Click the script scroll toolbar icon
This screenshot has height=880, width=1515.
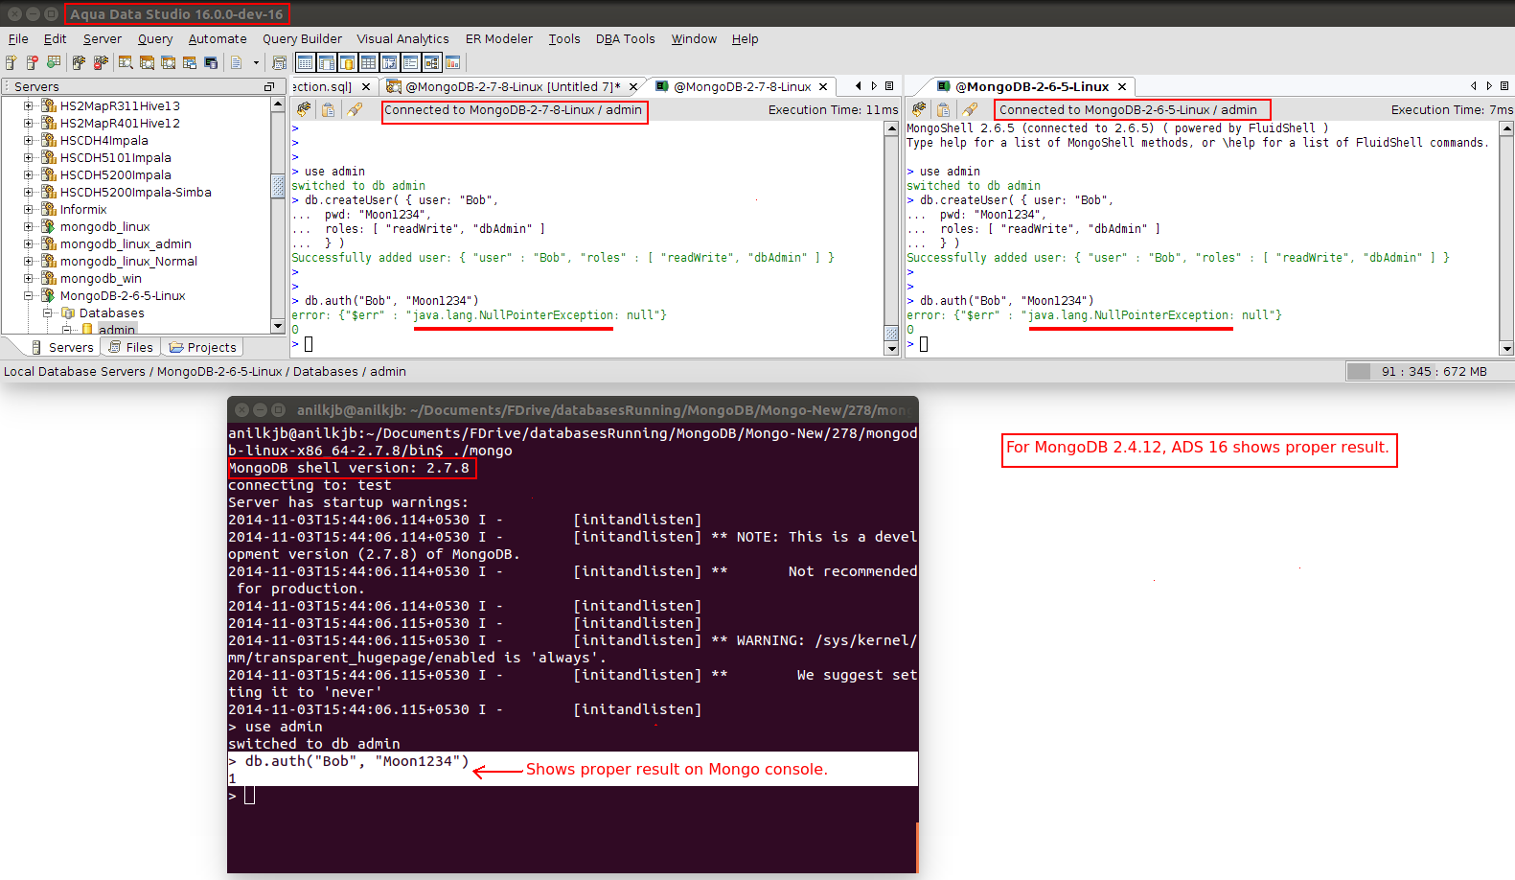tap(279, 62)
